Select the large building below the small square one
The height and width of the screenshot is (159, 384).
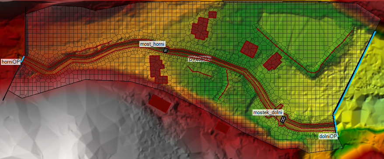tap(200, 28)
